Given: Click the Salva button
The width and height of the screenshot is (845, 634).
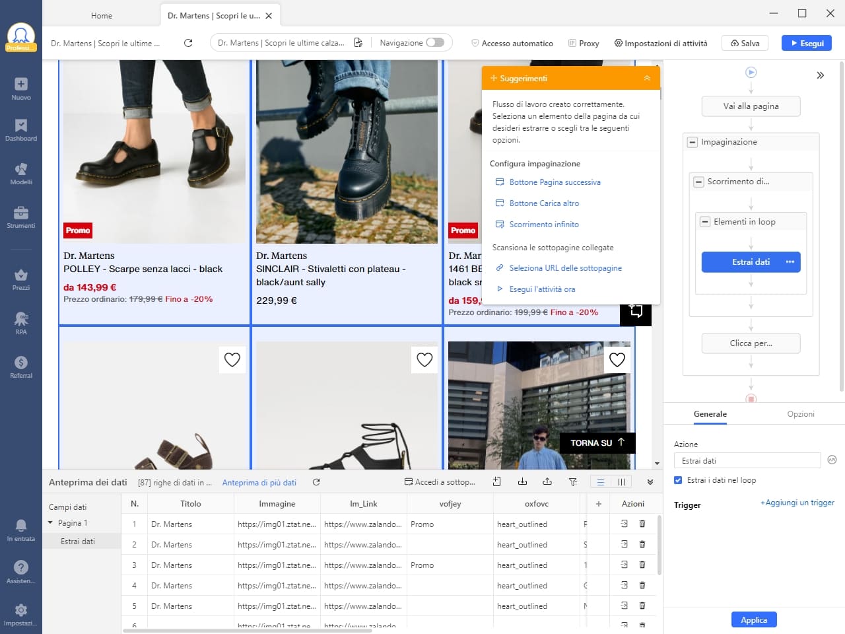Looking at the screenshot, I should tap(745, 43).
